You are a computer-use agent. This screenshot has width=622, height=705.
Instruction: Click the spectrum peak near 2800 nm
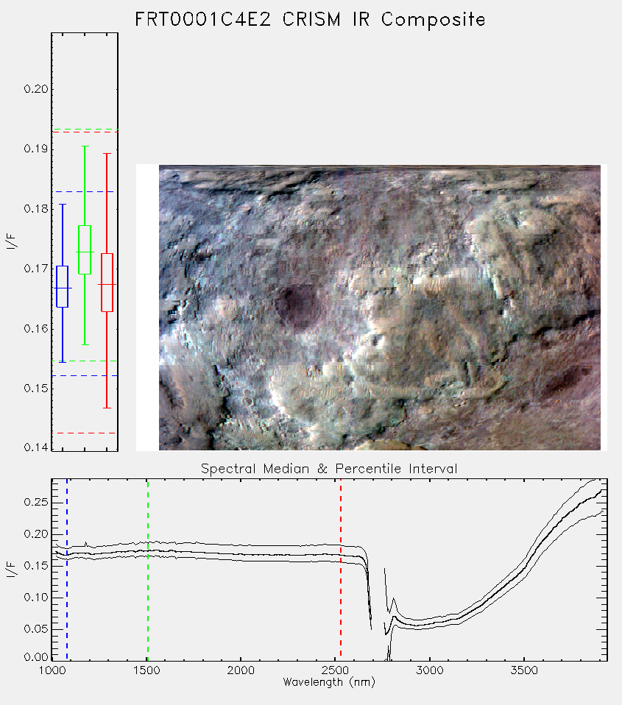[394, 599]
